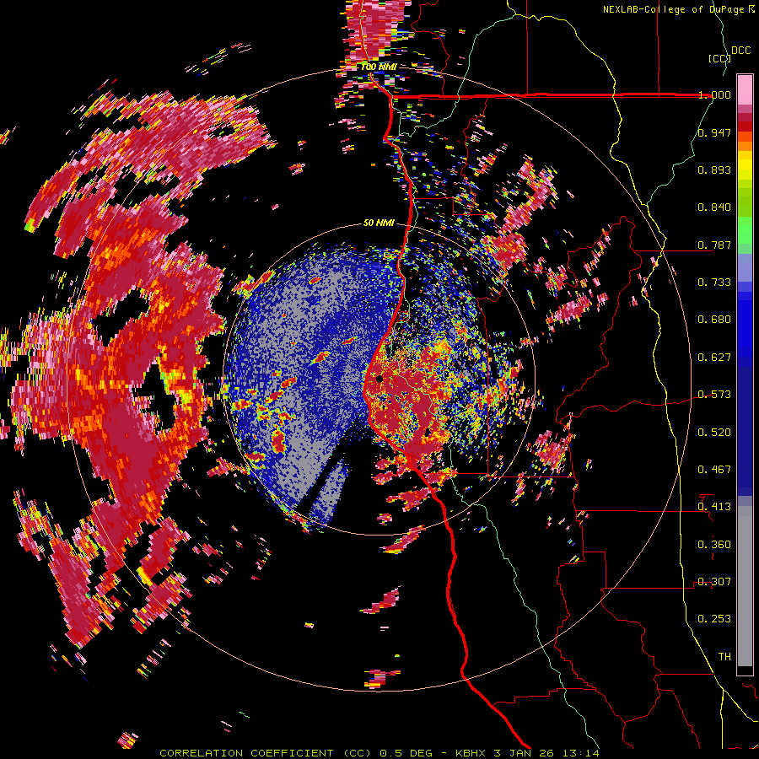Click the [CC] label beside the color scale

tap(720, 58)
